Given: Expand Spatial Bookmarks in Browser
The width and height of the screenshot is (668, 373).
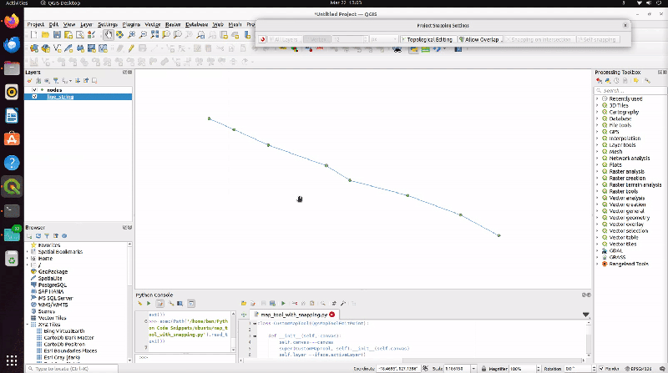Looking at the screenshot, I should 28,252.
